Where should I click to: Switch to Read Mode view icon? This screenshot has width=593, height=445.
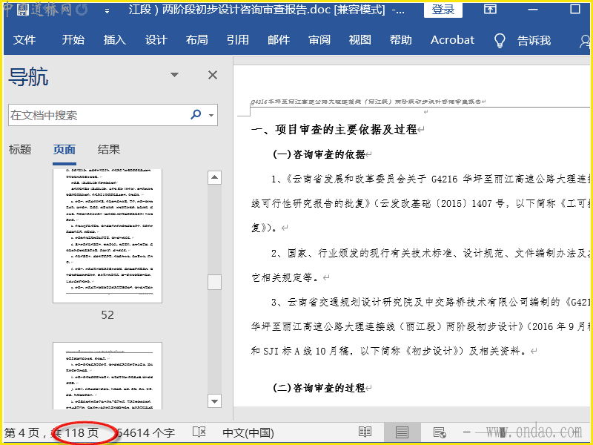(365, 432)
